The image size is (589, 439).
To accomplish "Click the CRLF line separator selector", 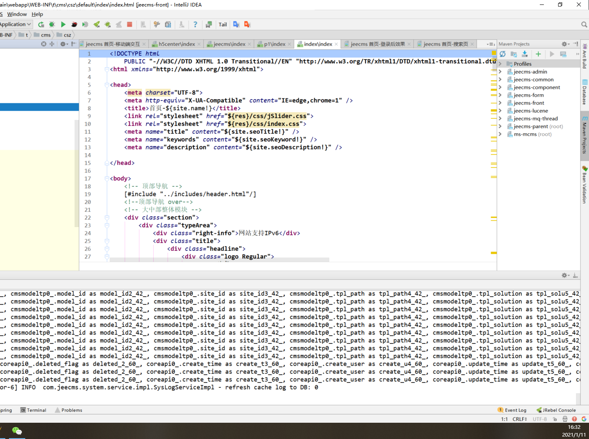I will coord(519,419).
